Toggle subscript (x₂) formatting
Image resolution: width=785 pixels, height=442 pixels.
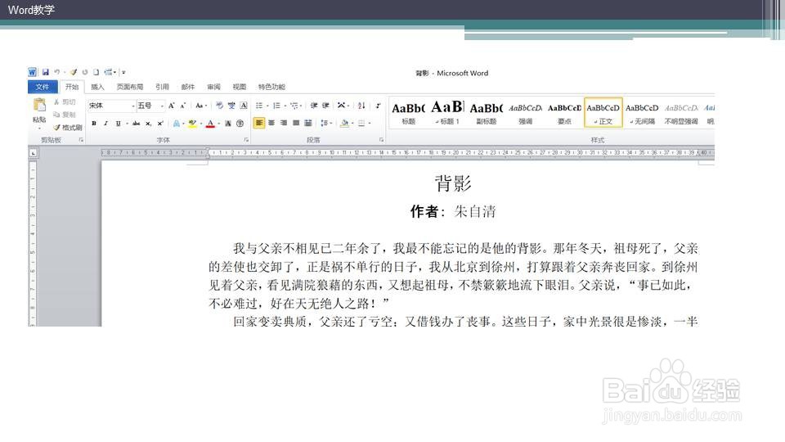148,124
